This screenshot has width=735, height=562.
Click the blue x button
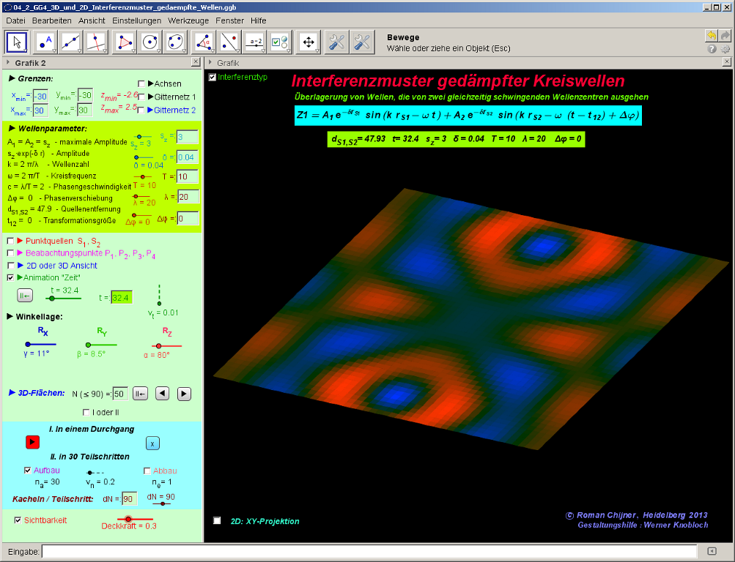click(152, 443)
